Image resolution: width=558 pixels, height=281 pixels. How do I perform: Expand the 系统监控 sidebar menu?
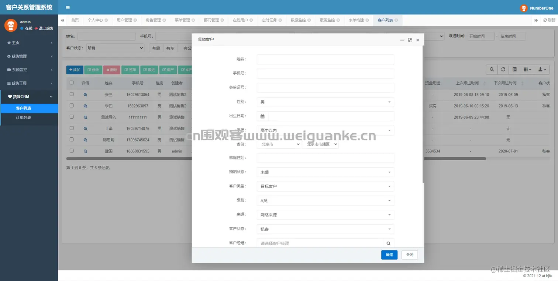(x=29, y=70)
